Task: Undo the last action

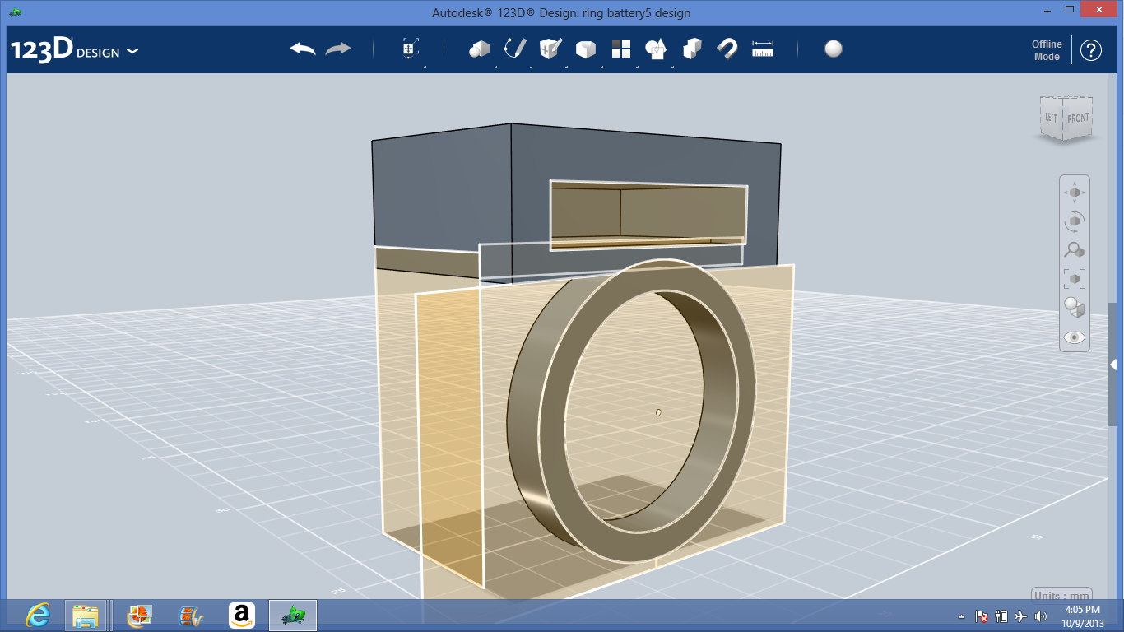Action: click(303, 49)
